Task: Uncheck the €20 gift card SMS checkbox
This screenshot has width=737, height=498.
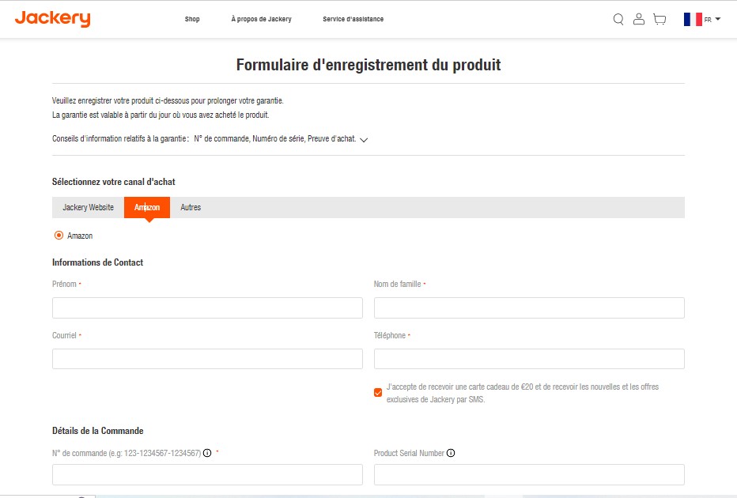Action: click(x=378, y=393)
